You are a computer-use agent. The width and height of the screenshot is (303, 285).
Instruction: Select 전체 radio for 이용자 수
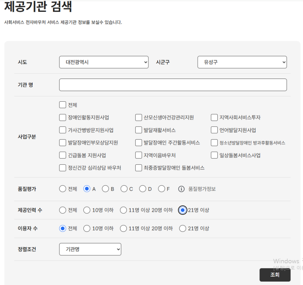[62, 228]
